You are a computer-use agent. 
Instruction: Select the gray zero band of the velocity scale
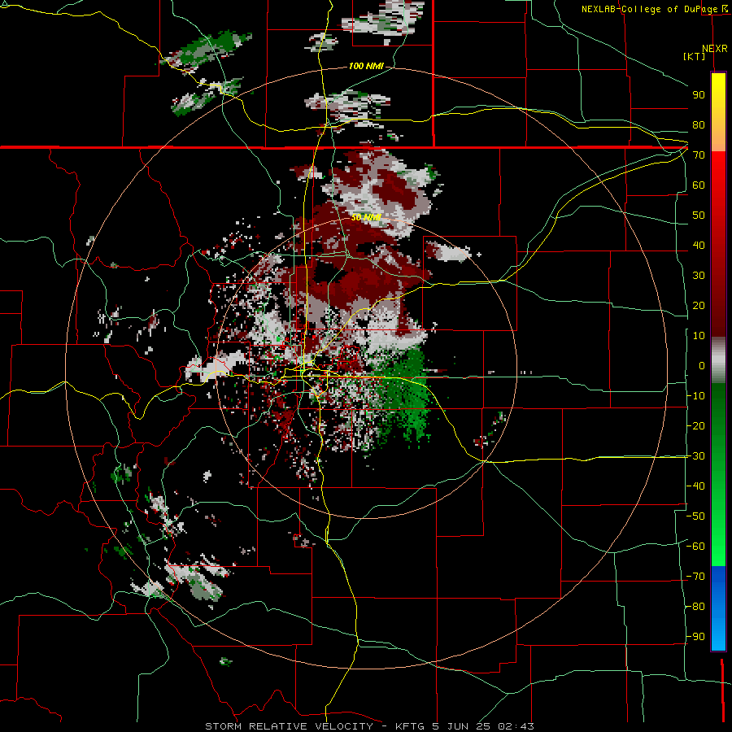[718, 360]
